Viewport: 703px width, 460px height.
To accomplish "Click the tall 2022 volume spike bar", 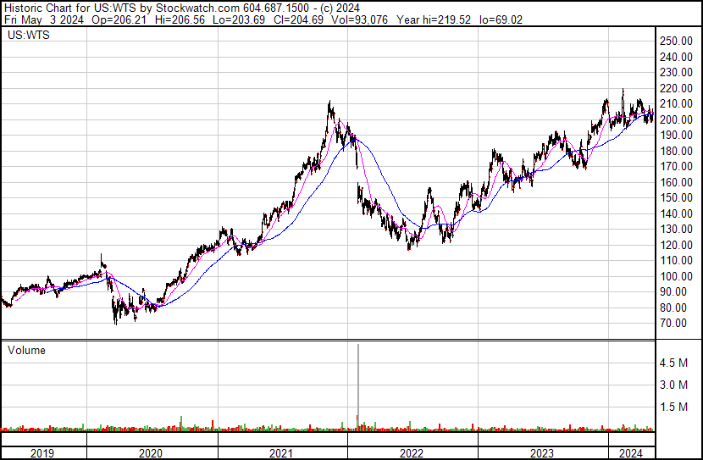I will (x=358, y=387).
